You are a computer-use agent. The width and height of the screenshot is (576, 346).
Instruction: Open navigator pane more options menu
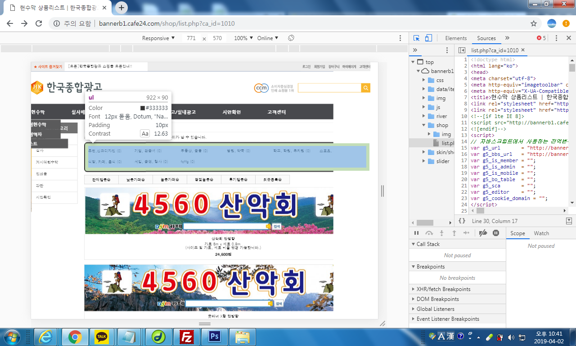coord(447,50)
